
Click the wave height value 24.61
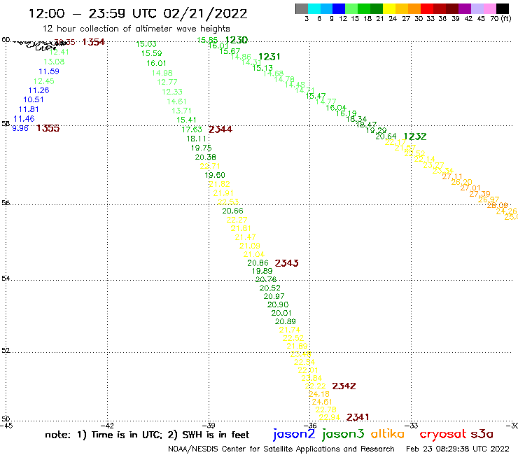pyautogui.click(x=322, y=402)
